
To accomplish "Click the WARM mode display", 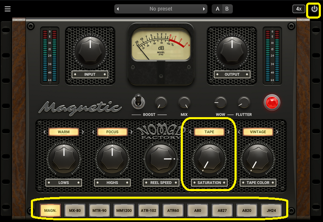I will tap(63, 132).
